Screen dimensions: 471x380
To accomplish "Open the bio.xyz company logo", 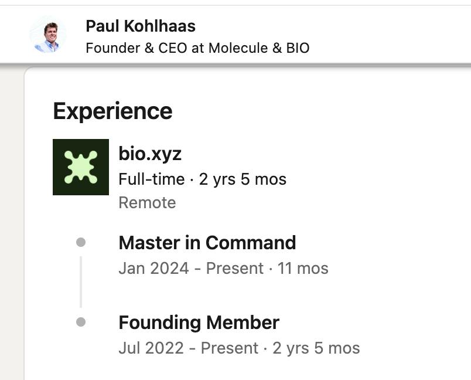I will click(81, 167).
